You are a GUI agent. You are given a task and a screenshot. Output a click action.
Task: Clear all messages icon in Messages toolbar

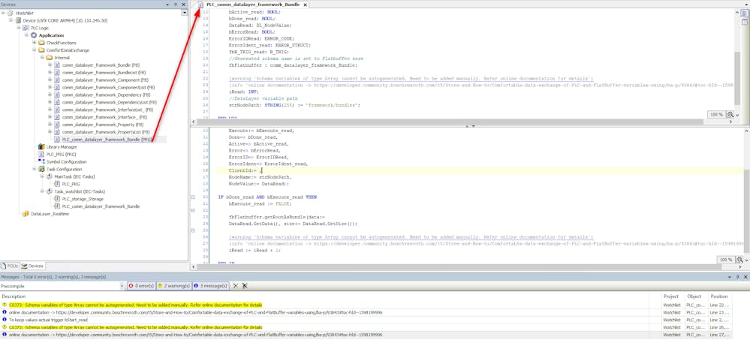[245, 285]
